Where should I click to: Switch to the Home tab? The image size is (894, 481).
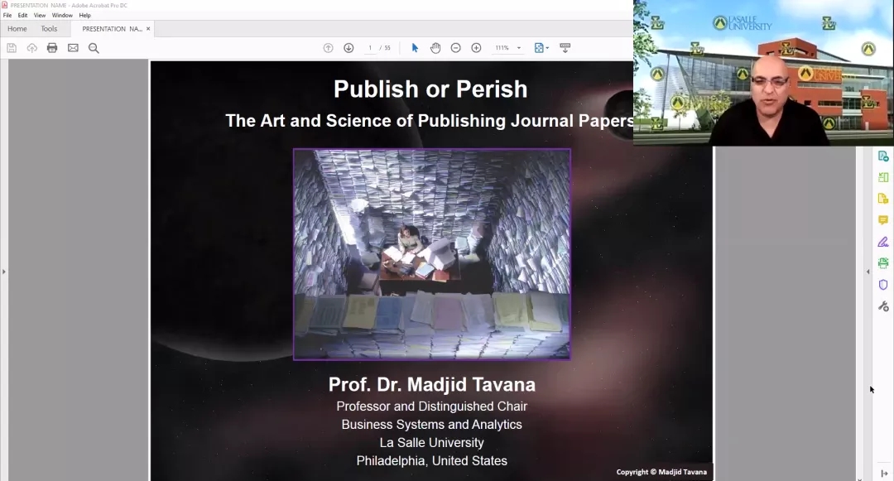tap(17, 28)
